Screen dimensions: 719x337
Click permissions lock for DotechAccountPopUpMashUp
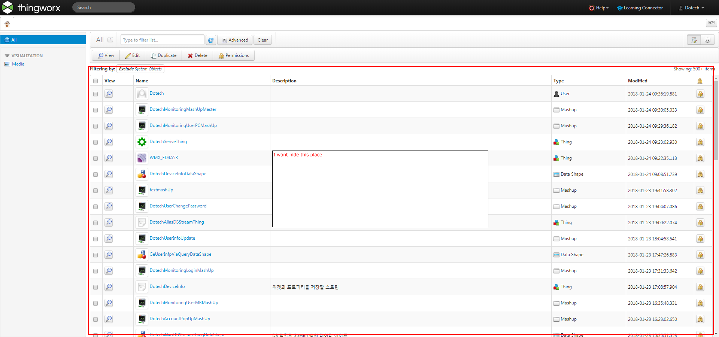(700, 319)
